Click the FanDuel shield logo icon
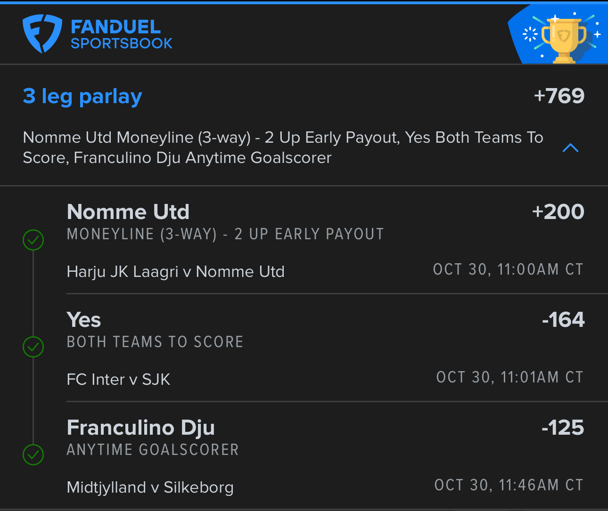 (42, 33)
